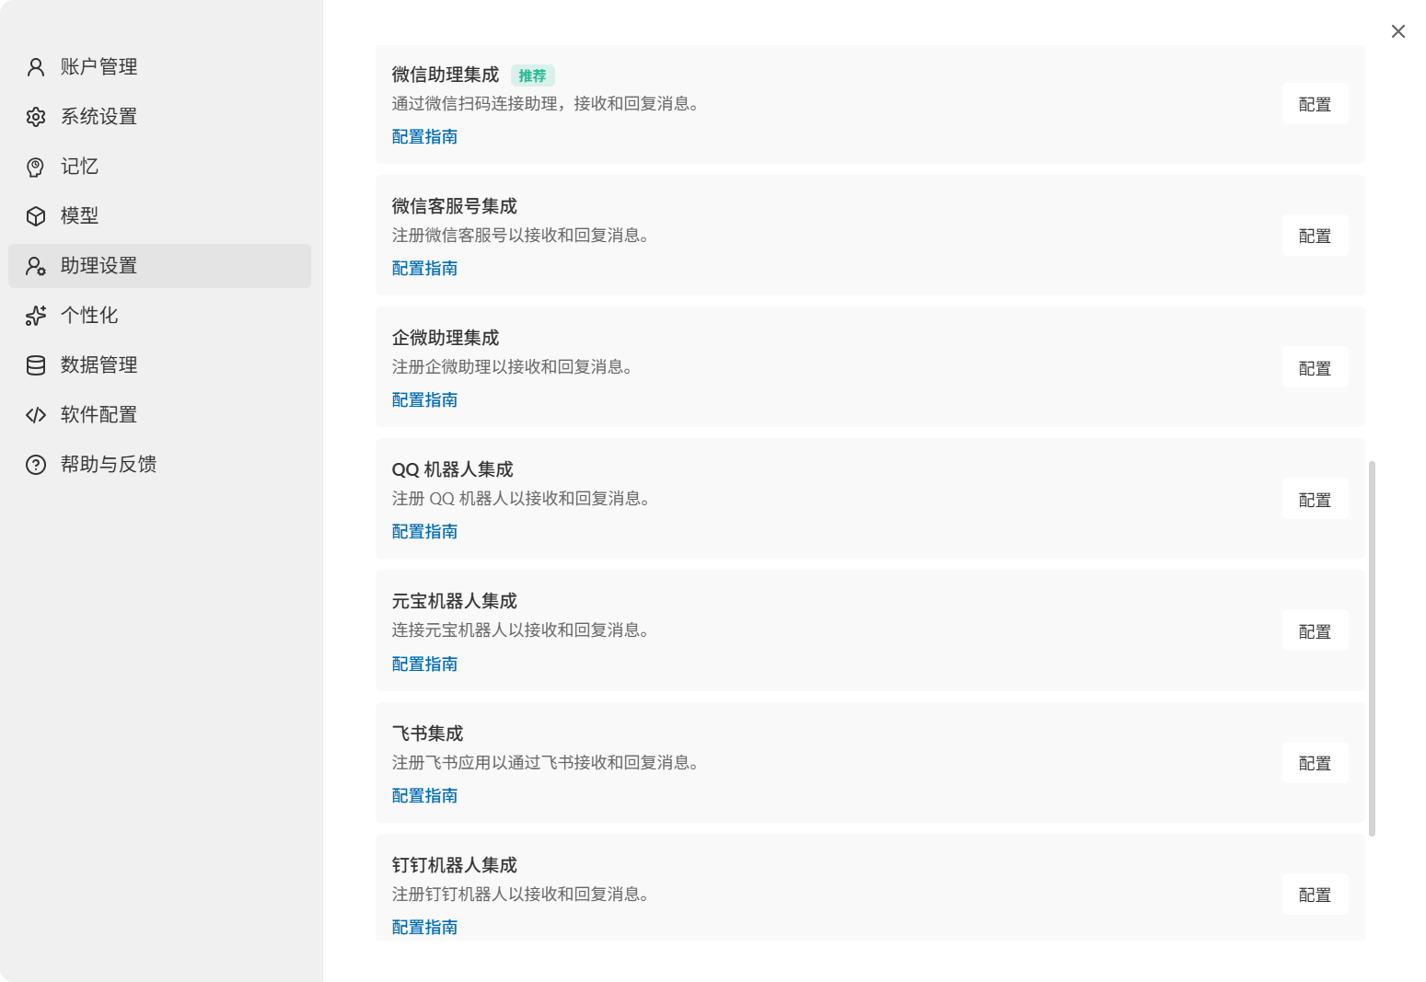1426x982 pixels.
Task: Open 配置指南 link under 微信客服号集成
Action: point(424,268)
